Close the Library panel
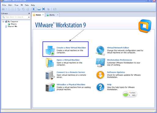The image size is (157, 113). 29,14
